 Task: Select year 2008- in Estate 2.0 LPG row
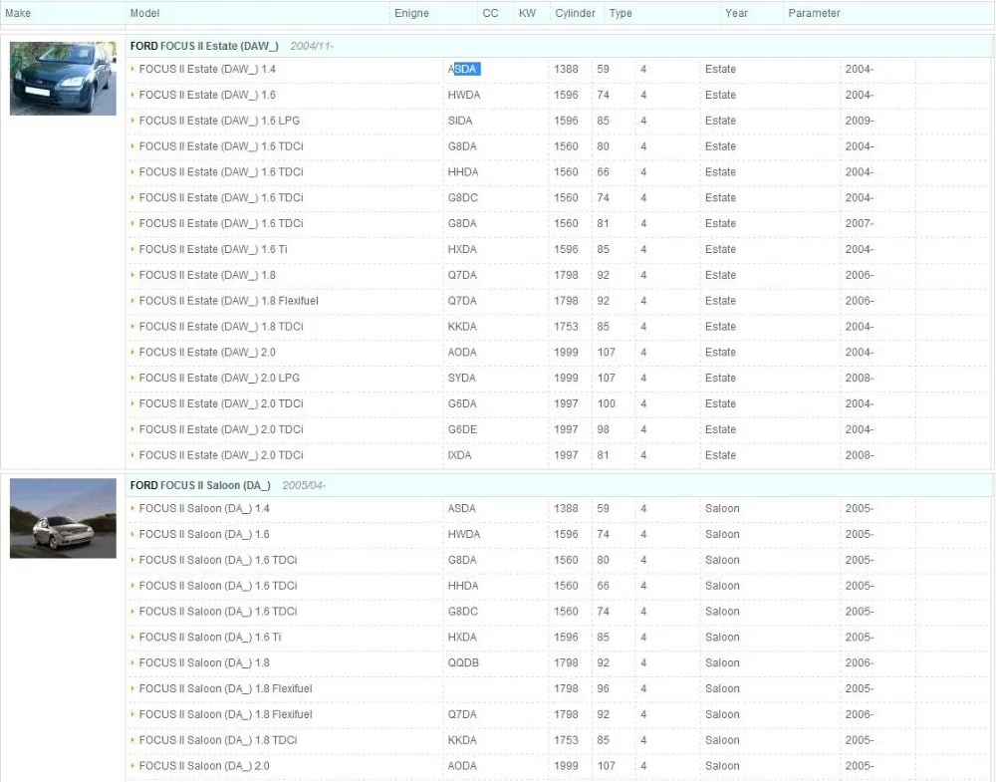859,378
